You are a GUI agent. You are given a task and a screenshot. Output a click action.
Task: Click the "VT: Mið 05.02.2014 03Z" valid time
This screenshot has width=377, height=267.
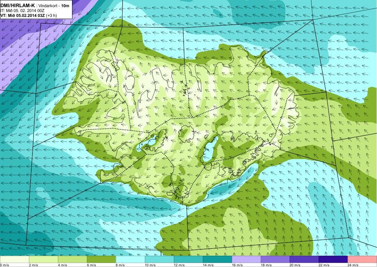[x=22, y=15]
